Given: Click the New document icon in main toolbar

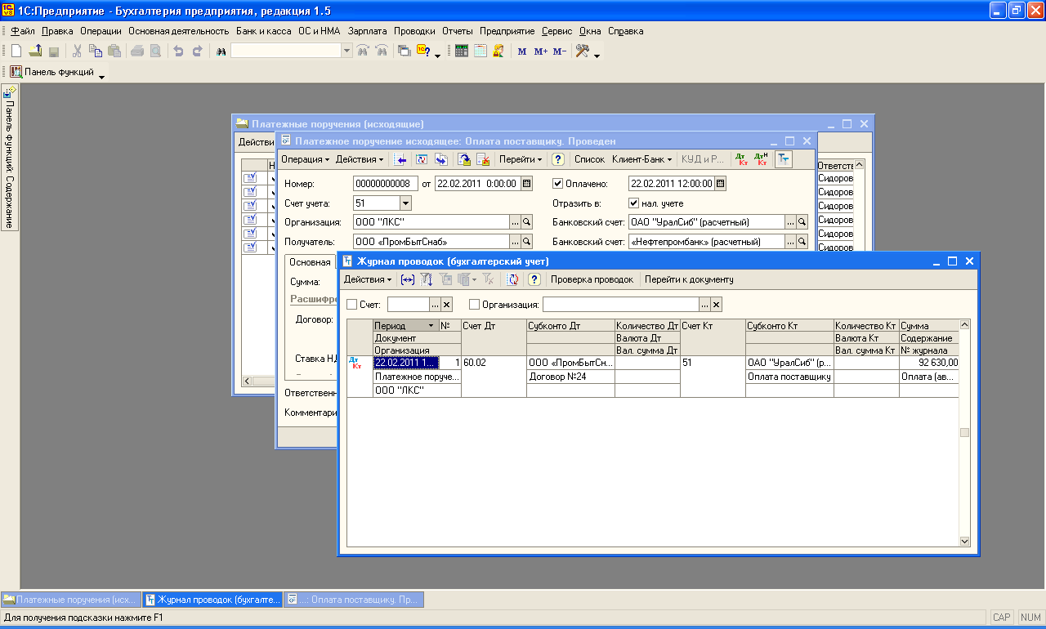Looking at the screenshot, I should (x=16, y=51).
